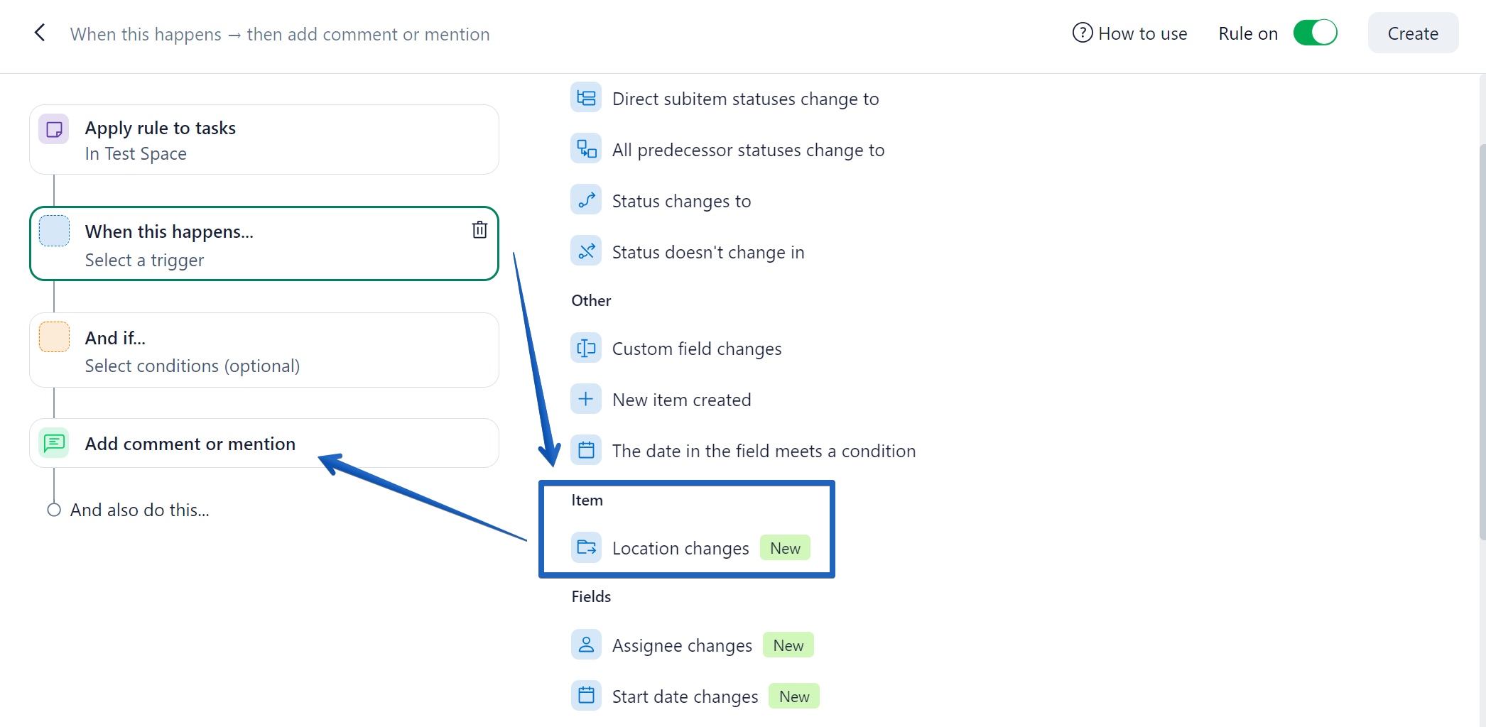Image resolution: width=1486 pixels, height=727 pixels.
Task: Delete the trigger using trash icon
Action: point(479,229)
